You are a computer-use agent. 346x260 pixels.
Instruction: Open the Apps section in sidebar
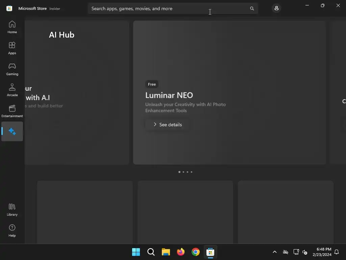tap(12, 48)
